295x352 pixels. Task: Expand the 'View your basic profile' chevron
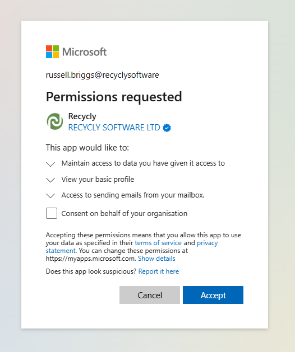[x=50, y=180]
